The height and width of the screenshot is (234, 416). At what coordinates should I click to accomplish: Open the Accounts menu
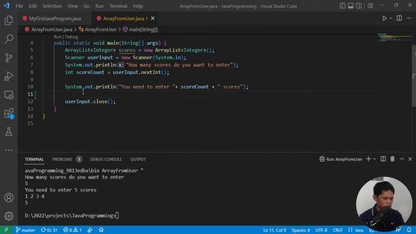coord(8,198)
